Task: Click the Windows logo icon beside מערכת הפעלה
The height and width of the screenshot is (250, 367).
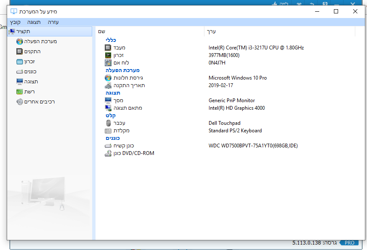Action: point(20,41)
